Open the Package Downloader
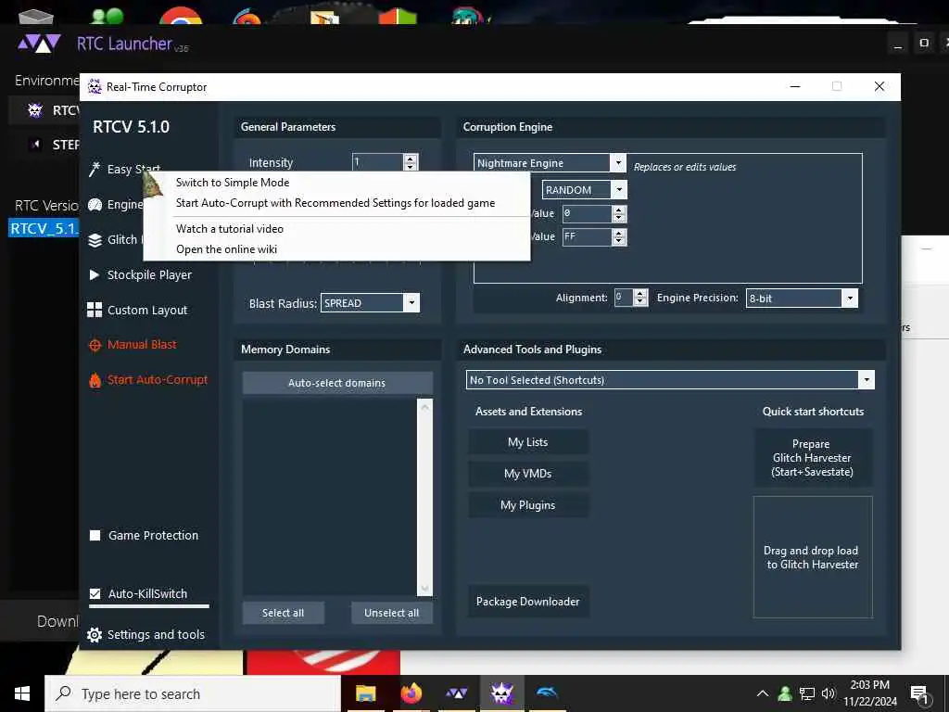The height and width of the screenshot is (712, 949). click(x=527, y=601)
